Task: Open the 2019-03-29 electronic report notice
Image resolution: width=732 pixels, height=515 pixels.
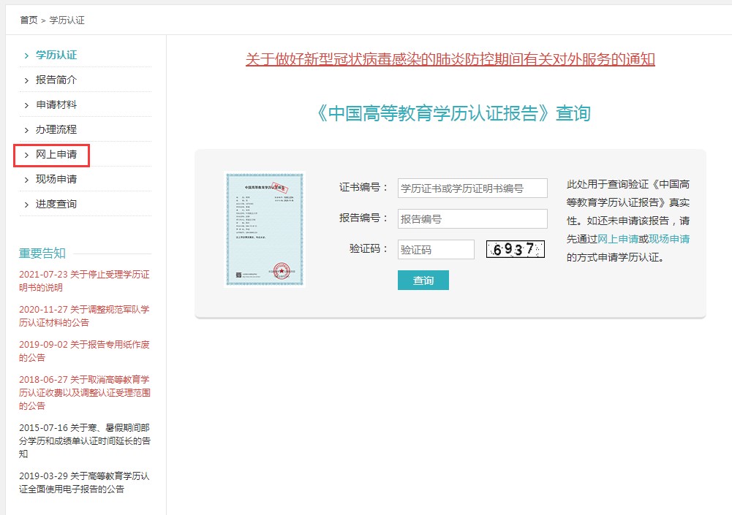Action: click(x=84, y=482)
